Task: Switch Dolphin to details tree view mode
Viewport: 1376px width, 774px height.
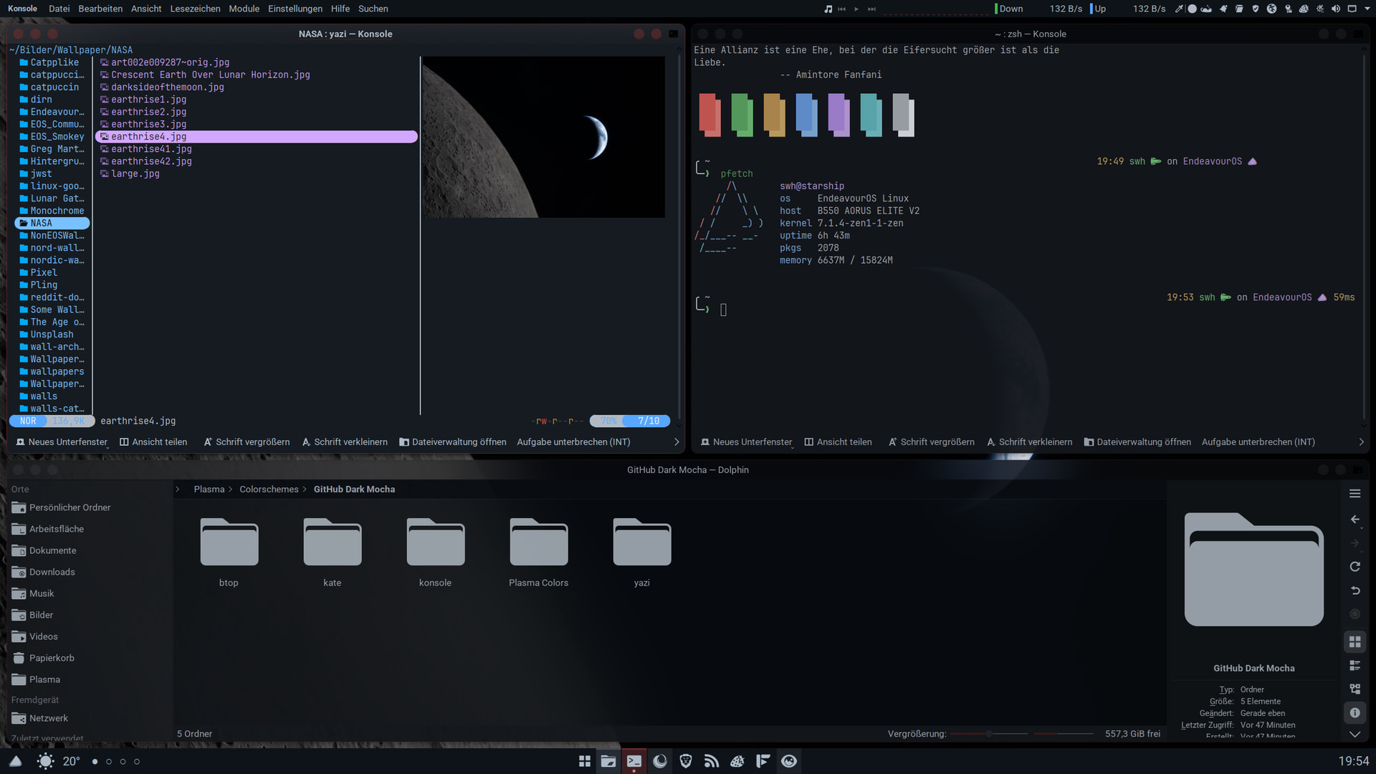Action: click(x=1354, y=689)
